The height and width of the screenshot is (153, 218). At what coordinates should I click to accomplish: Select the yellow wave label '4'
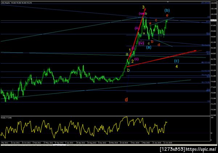[177, 67]
